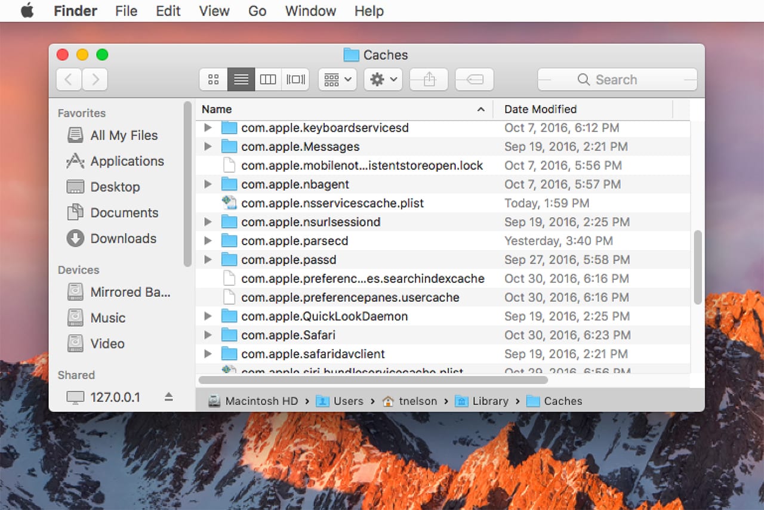Screen dimensions: 764x510
Task: Open the View menu
Action: pyautogui.click(x=214, y=11)
